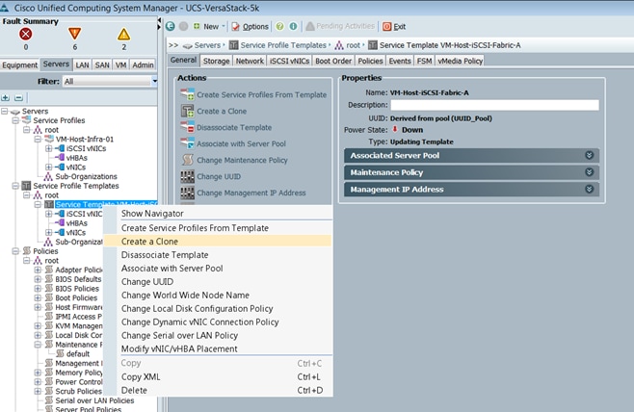Expand the BIOS Policies tree node

tap(38, 289)
